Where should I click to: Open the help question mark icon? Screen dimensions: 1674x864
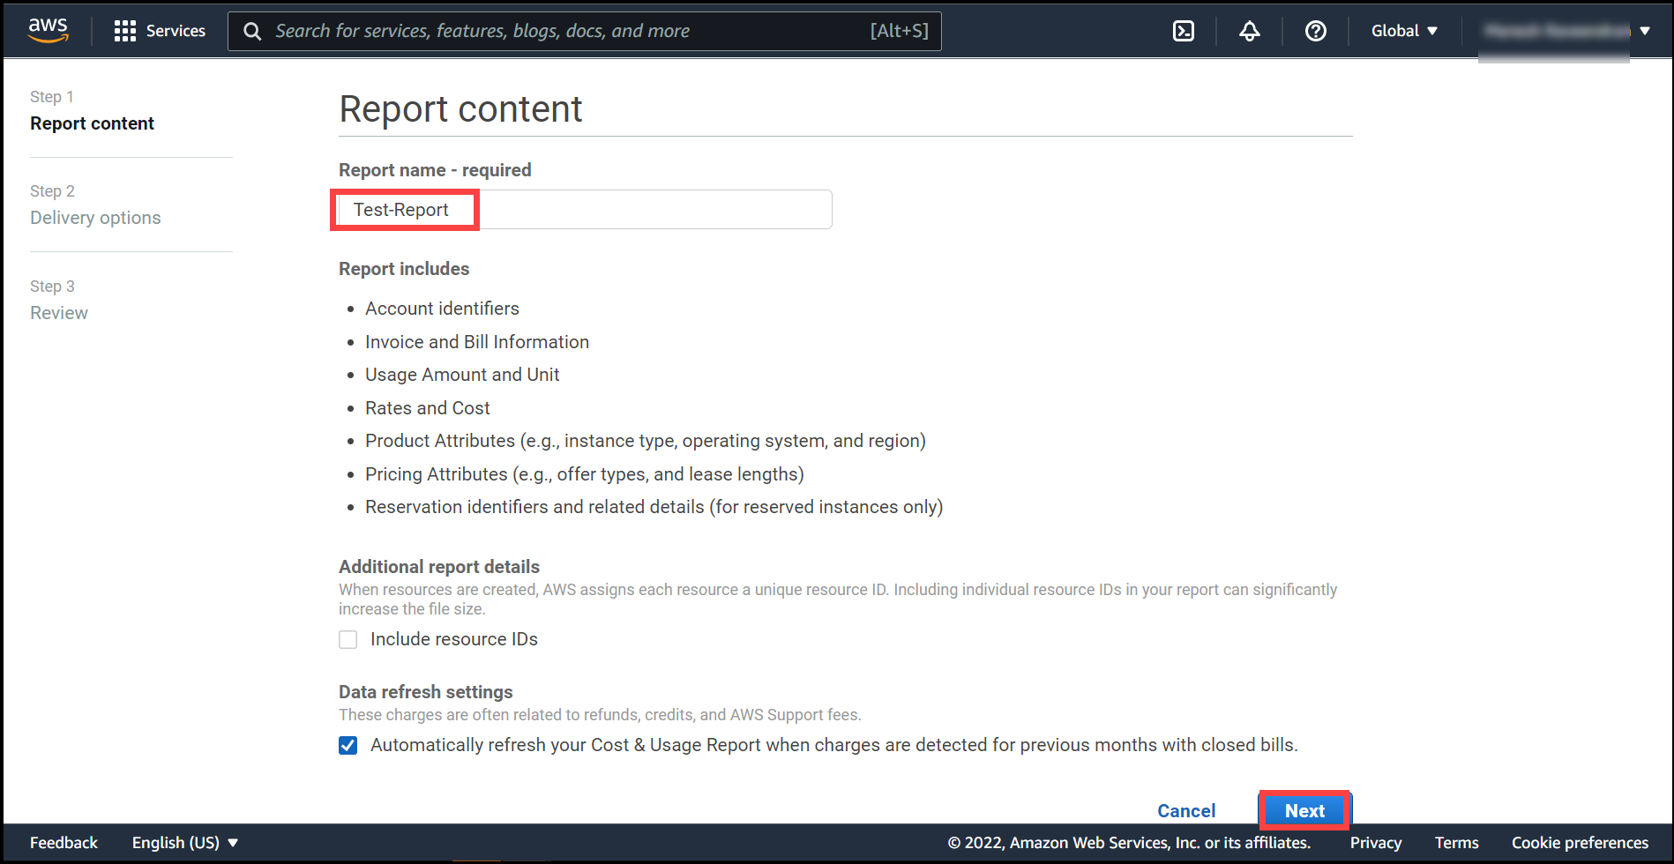[1316, 31]
